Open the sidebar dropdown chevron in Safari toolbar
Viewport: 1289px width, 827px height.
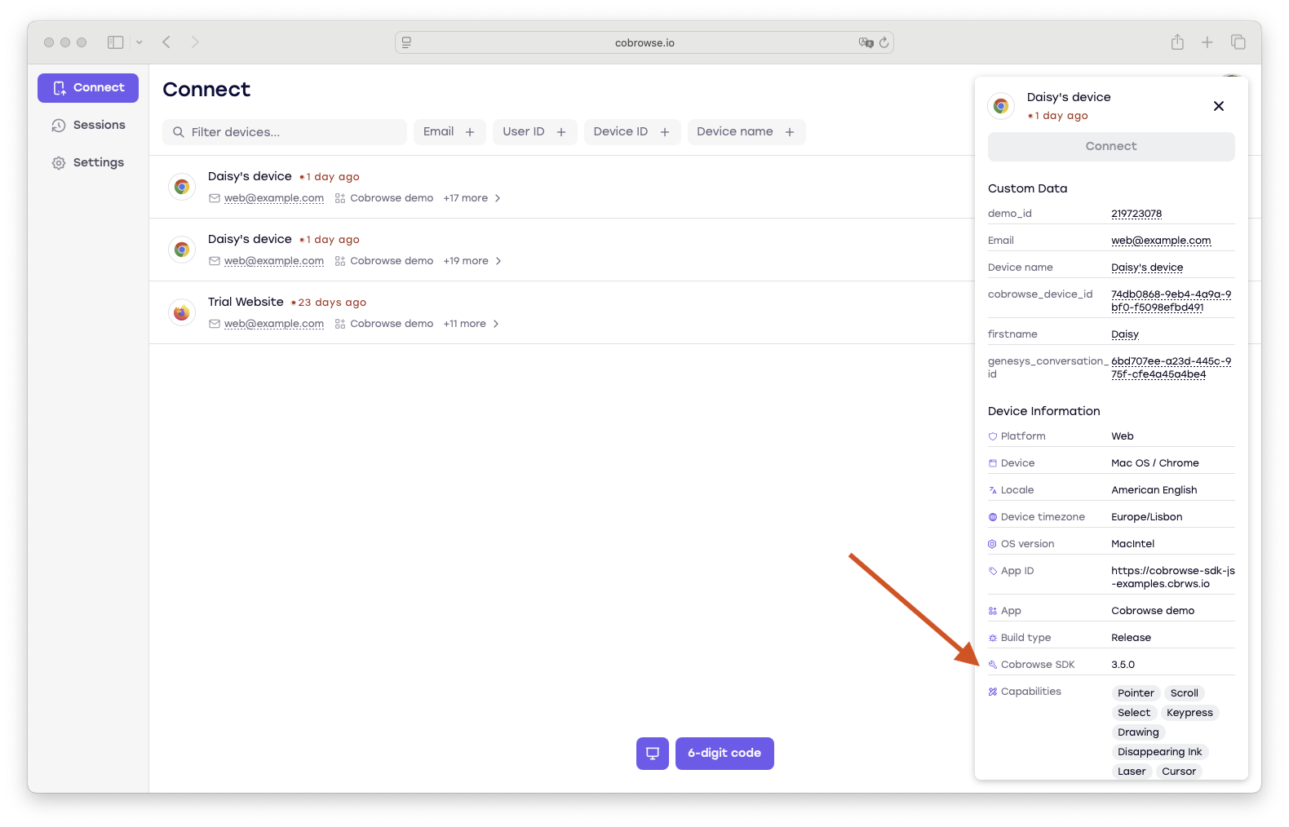pos(140,42)
